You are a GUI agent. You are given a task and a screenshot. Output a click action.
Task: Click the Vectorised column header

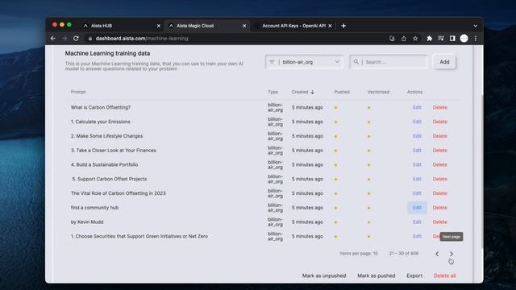pos(378,92)
